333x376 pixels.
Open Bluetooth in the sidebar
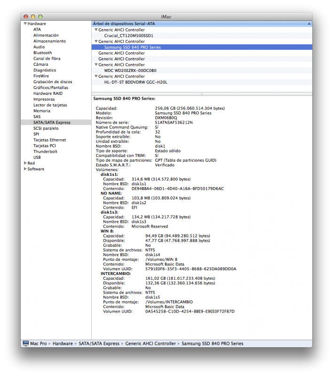[42, 53]
